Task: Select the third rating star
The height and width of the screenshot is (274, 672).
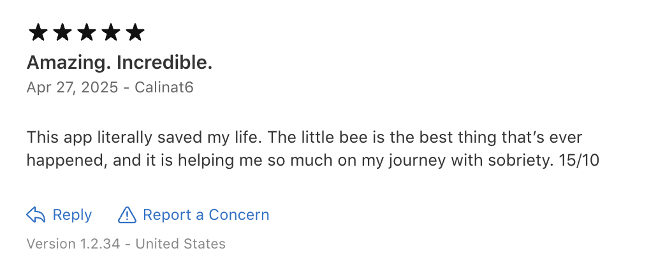Action: pos(87,32)
